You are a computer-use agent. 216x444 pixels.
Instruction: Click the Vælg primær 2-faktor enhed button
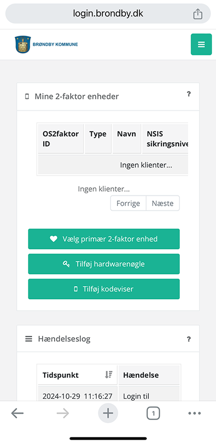coord(104,239)
